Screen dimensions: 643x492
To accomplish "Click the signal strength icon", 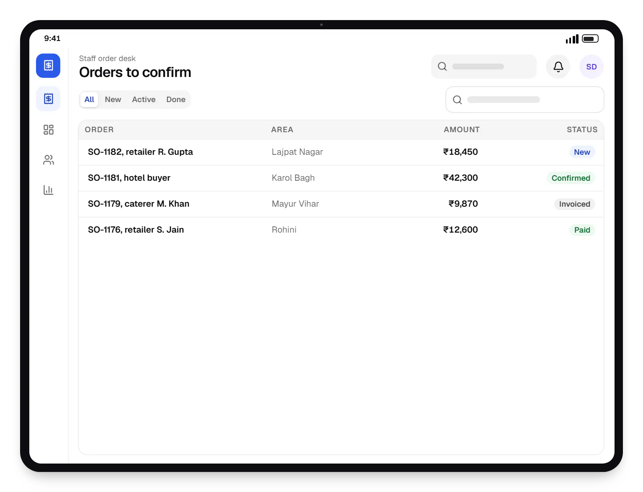I will [x=572, y=39].
